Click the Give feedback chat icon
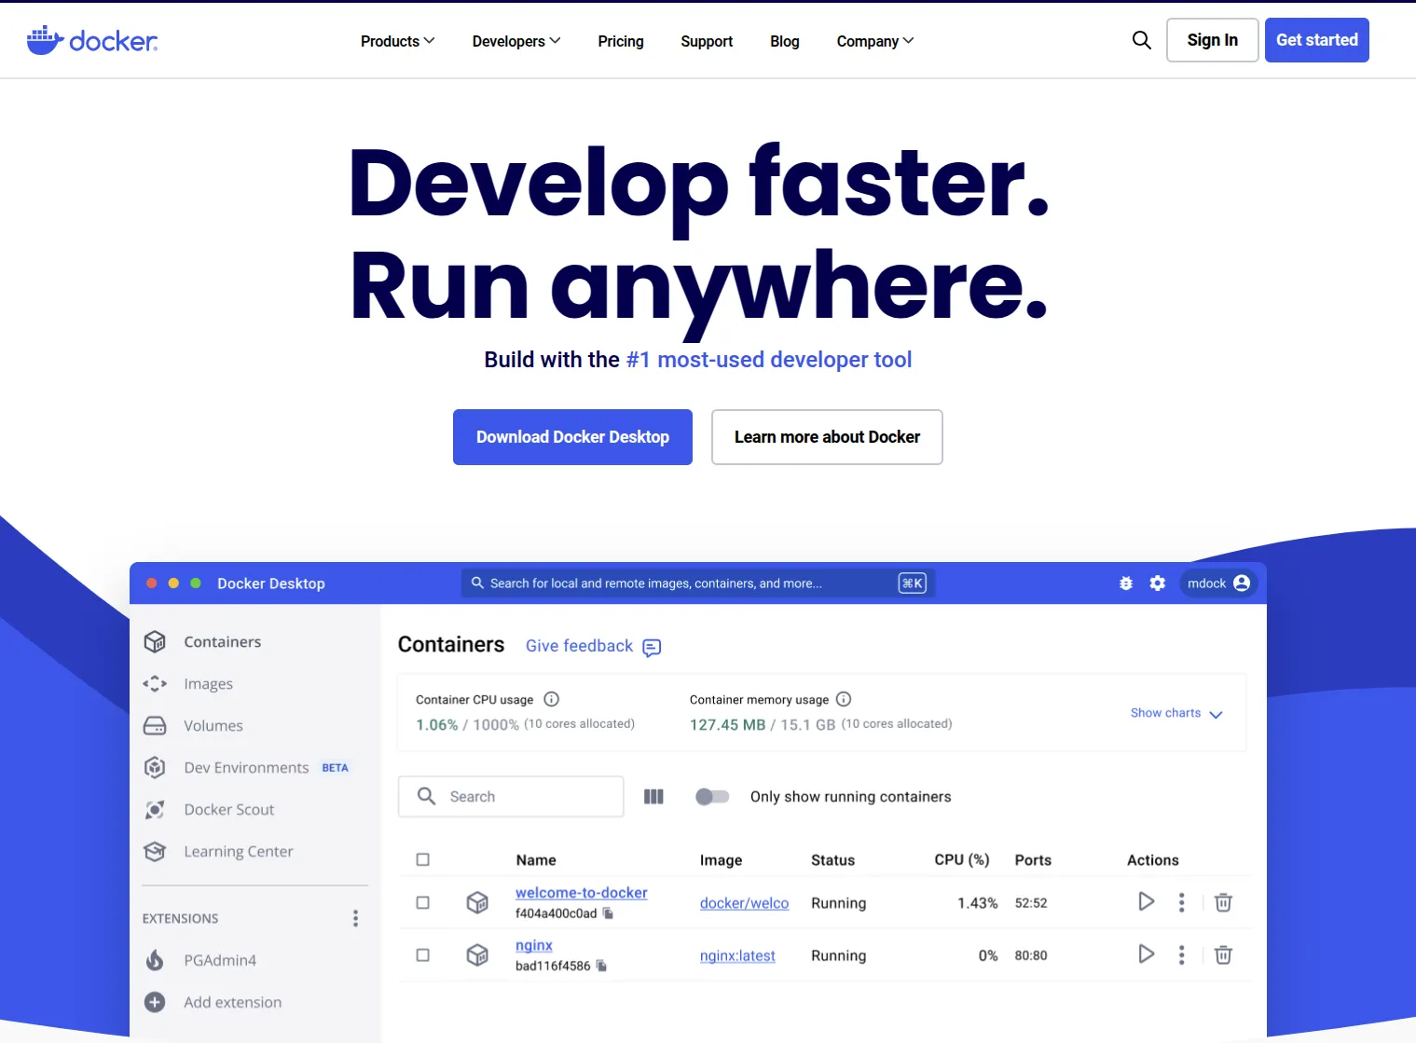This screenshot has width=1416, height=1043. click(652, 647)
